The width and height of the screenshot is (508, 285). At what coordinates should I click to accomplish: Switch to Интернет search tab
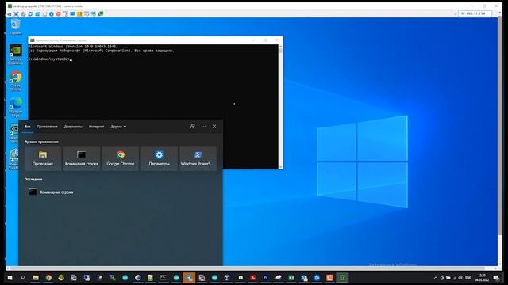click(96, 127)
